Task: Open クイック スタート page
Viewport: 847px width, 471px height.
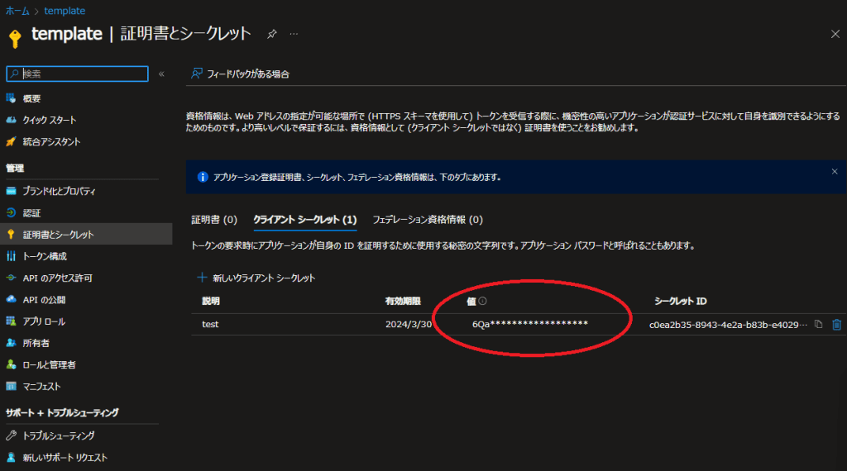Action: pyautogui.click(x=49, y=120)
